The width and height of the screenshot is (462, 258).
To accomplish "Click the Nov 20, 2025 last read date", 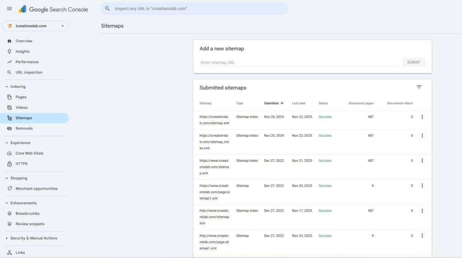I will click(302, 185).
